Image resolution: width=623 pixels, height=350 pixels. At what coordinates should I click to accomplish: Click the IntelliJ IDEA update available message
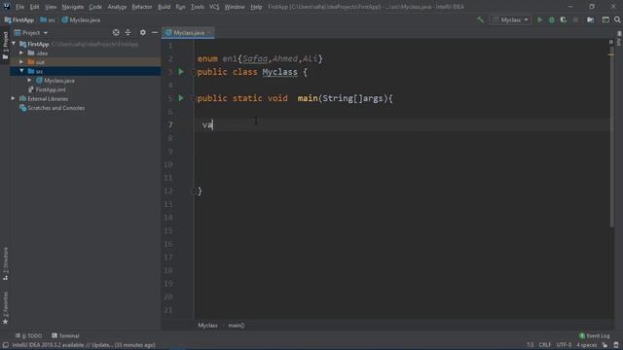84,345
